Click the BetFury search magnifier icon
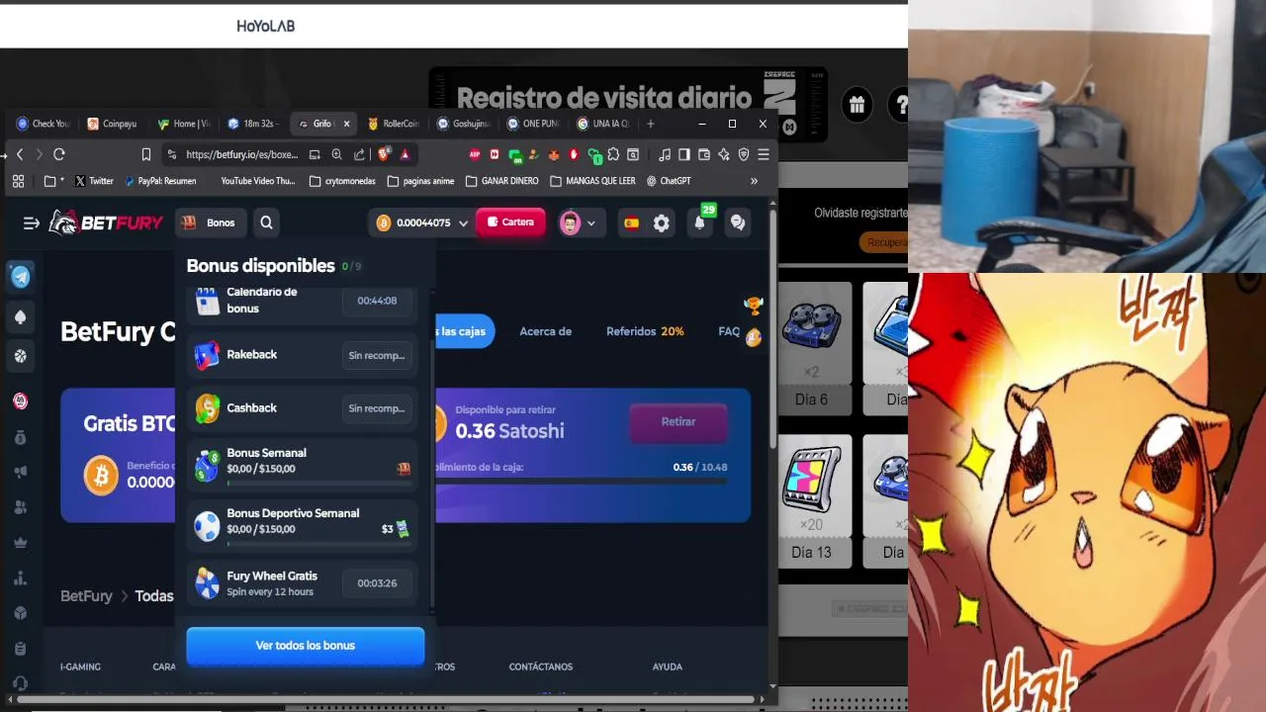Screen dimensions: 1266x712 266,222
